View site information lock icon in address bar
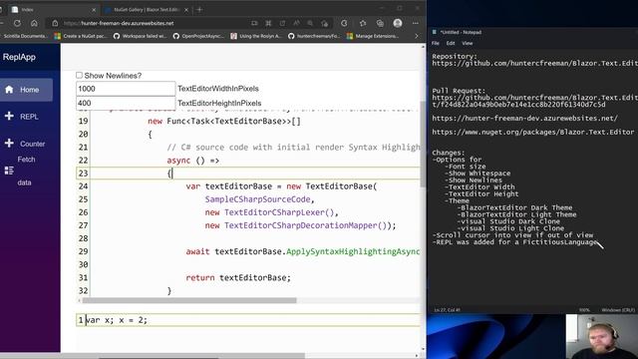The image size is (638, 359). click(x=56, y=23)
